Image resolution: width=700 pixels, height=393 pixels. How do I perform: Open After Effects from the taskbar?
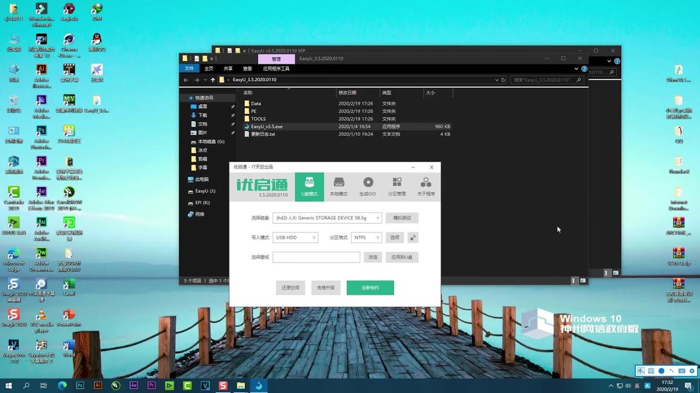(133, 385)
